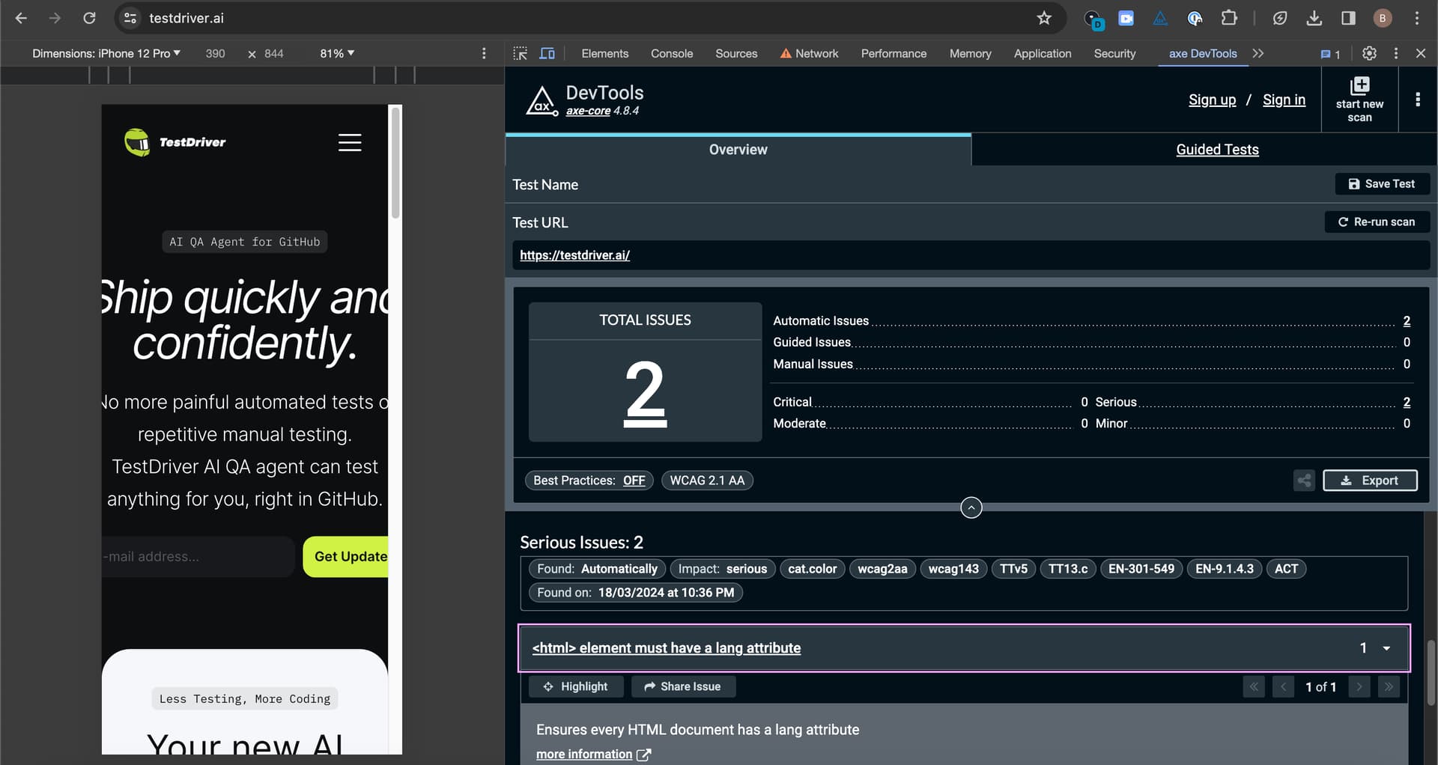The height and width of the screenshot is (765, 1438).
Task: Open the TestDriver hamburger menu
Action: (350, 142)
